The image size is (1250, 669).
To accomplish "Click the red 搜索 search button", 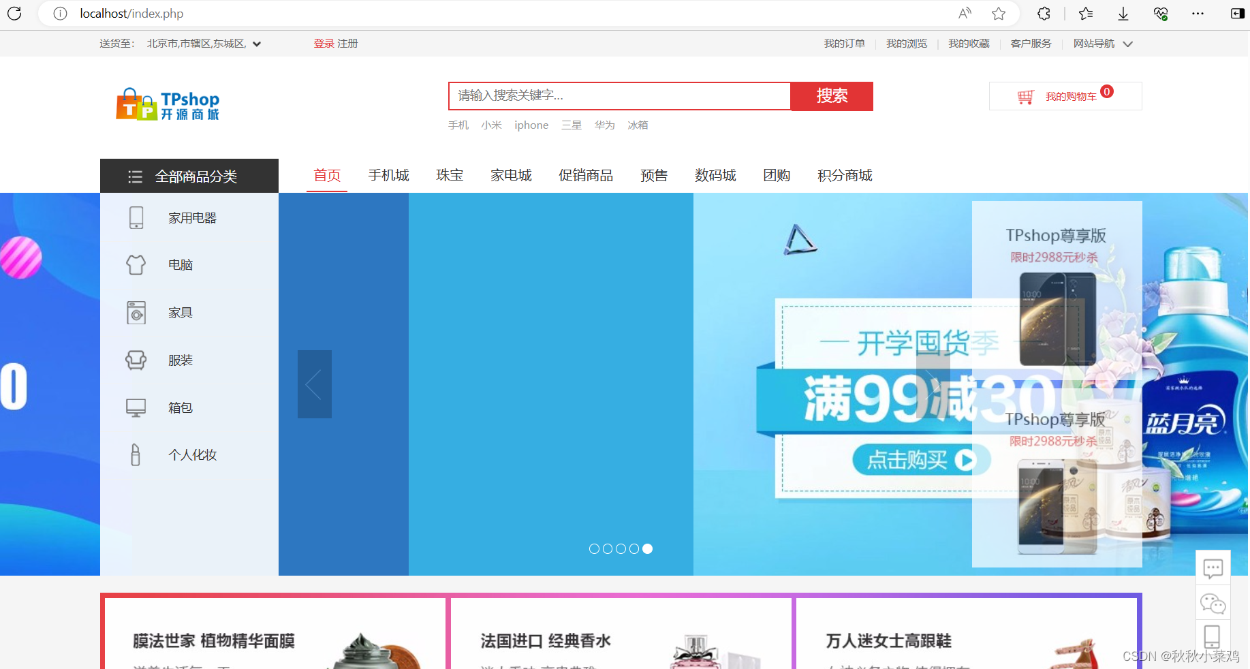I will pos(831,96).
